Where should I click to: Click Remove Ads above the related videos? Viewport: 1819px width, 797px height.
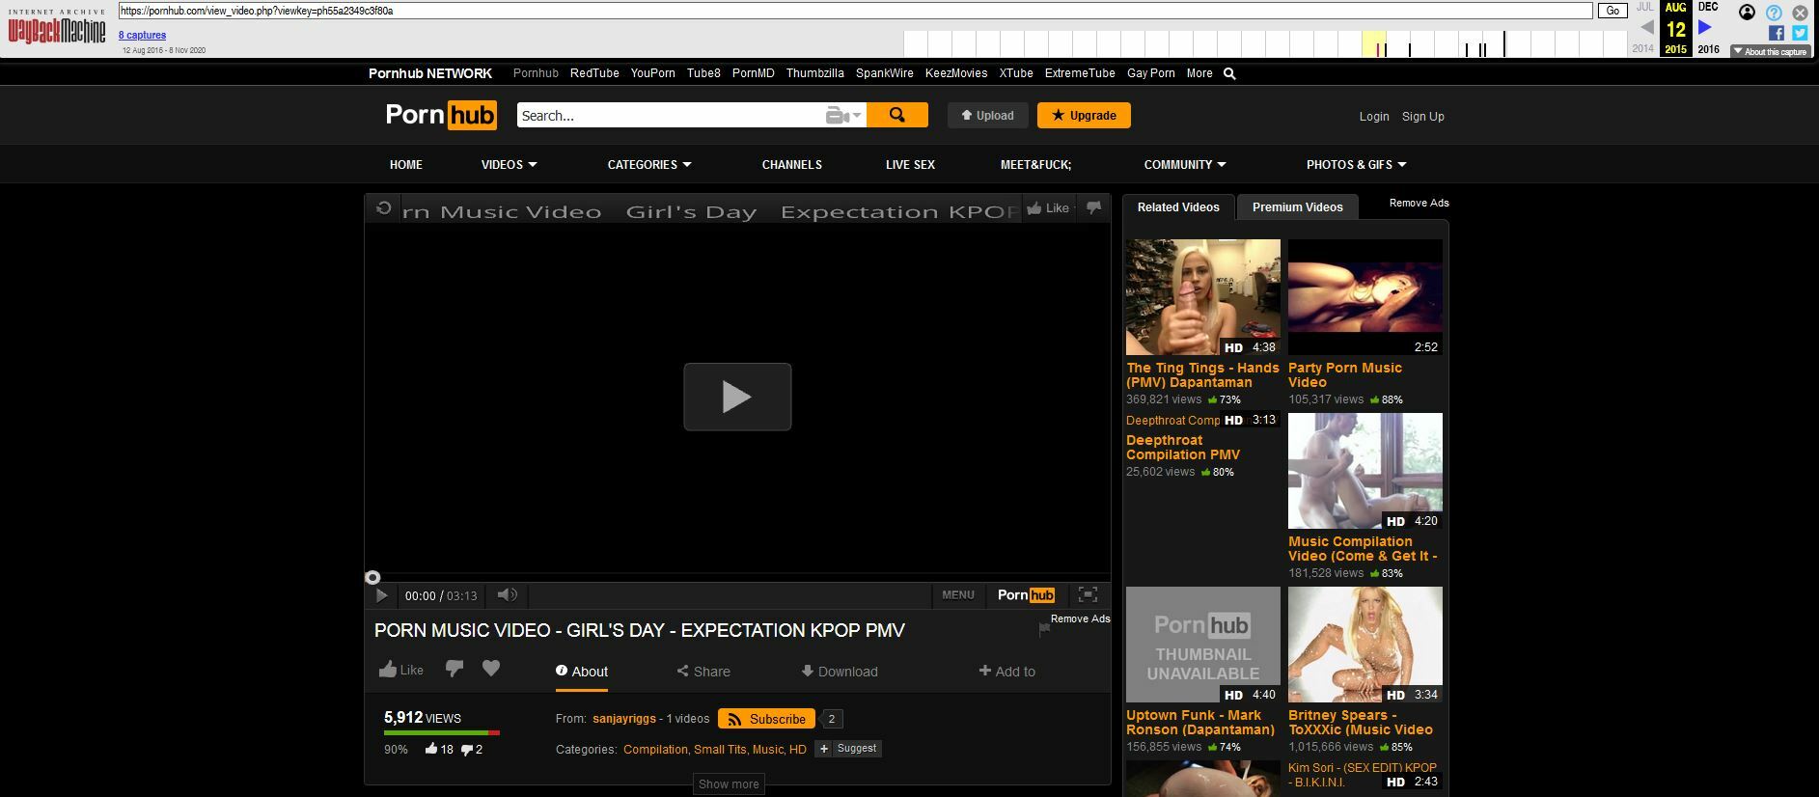[x=1419, y=204]
